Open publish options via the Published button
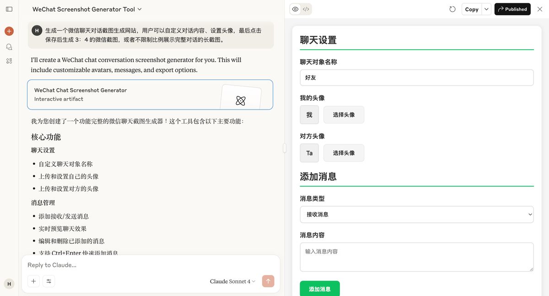The width and height of the screenshot is (549, 296). click(x=512, y=9)
